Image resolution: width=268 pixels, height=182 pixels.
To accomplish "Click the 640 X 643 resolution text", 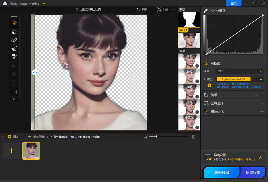I will 220,159.
